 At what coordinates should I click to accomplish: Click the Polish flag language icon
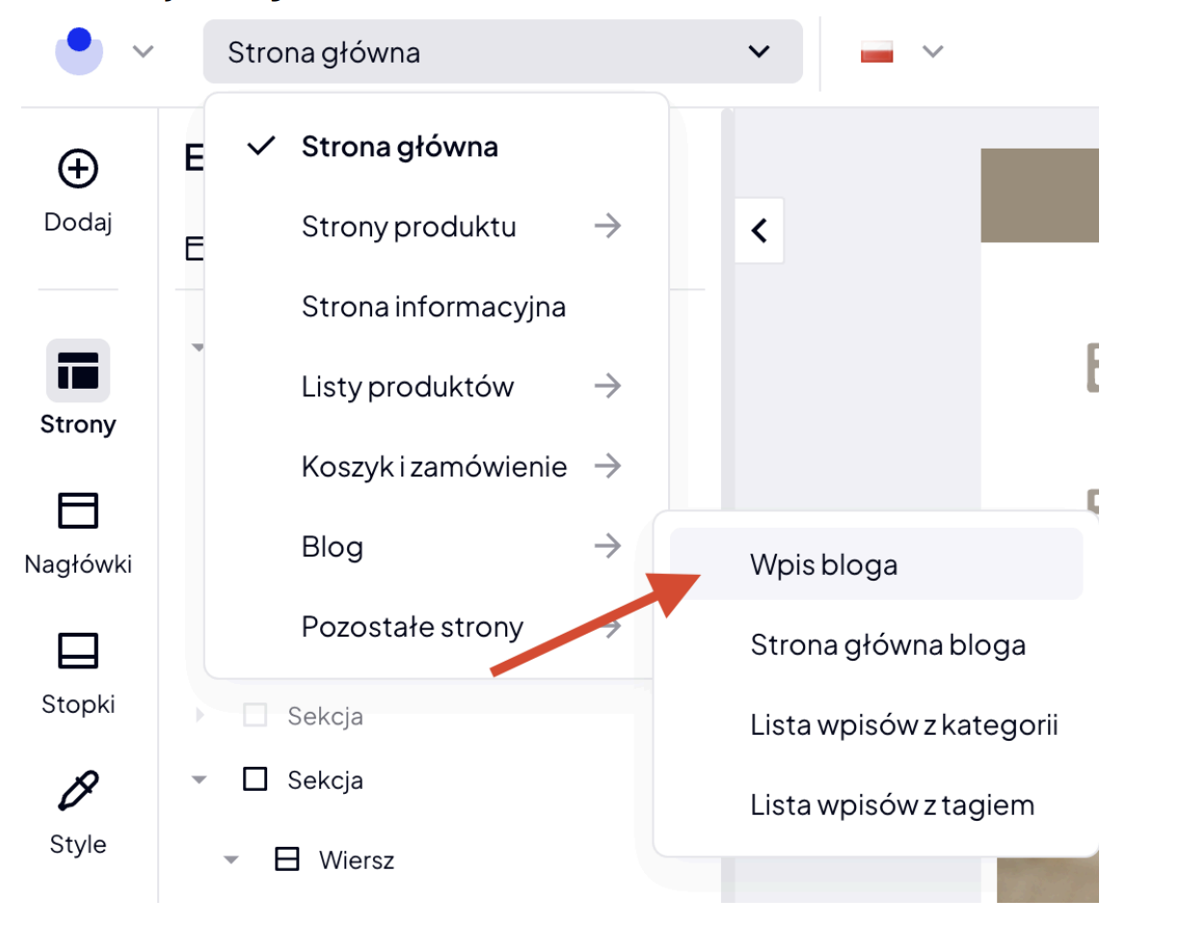pyautogui.click(x=877, y=51)
